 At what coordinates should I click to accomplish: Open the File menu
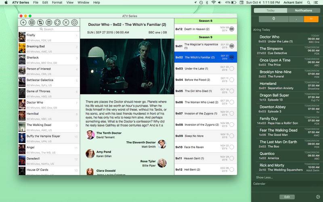tap(36, 2)
